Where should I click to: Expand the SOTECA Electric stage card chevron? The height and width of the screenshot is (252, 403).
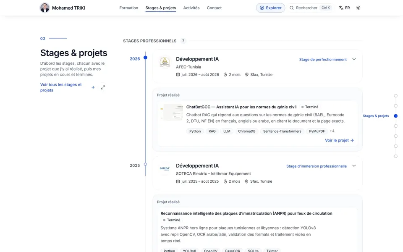pyautogui.click(x=354, y=166)
